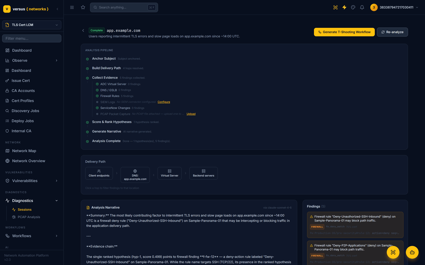The height and width of the screenshot is (265, 425).
Task: Toggle the hamburger menu icon
Action: click(72, 7)
